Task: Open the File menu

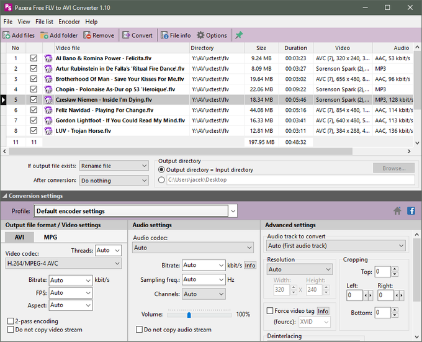Action: pos(8,22)
